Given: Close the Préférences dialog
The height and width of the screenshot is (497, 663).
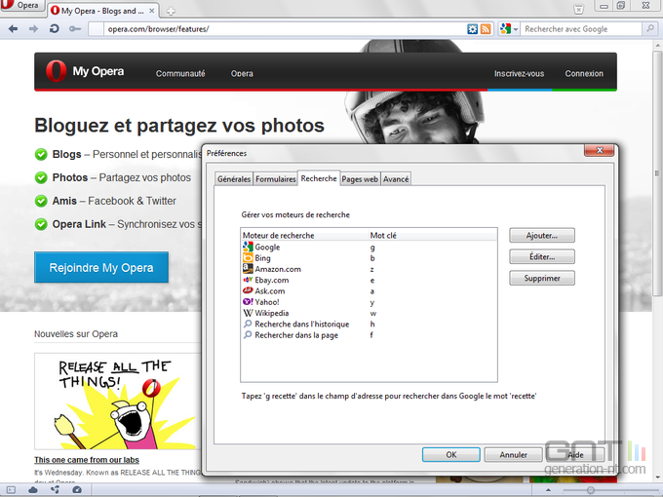Looking at the screenshot, I should pos(599,150).
